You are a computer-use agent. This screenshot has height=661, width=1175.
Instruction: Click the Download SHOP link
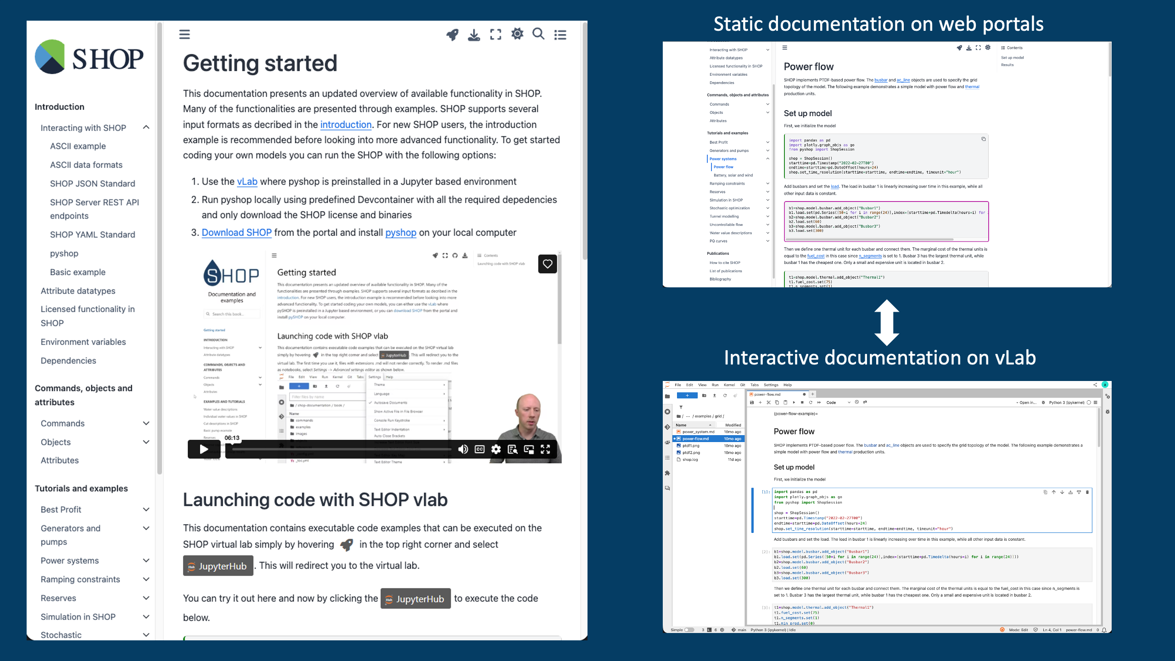(236, 233)
